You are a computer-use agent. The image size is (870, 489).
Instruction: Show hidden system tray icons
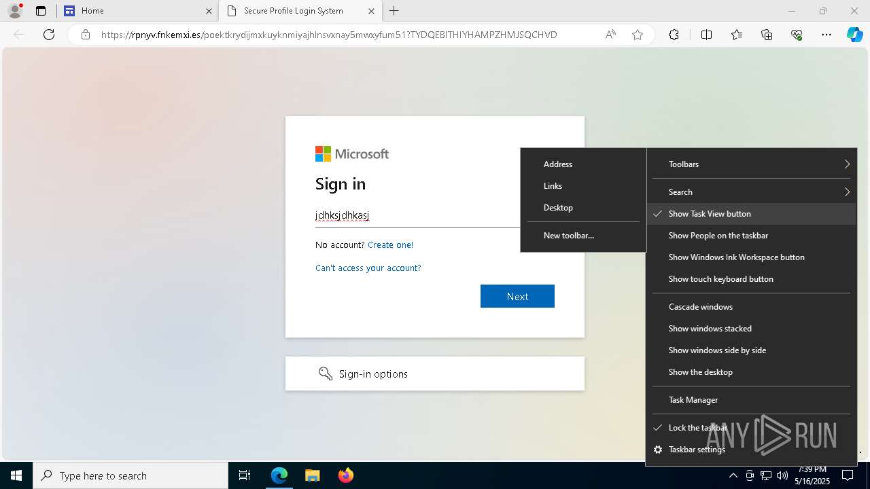(x=733, y=475)
